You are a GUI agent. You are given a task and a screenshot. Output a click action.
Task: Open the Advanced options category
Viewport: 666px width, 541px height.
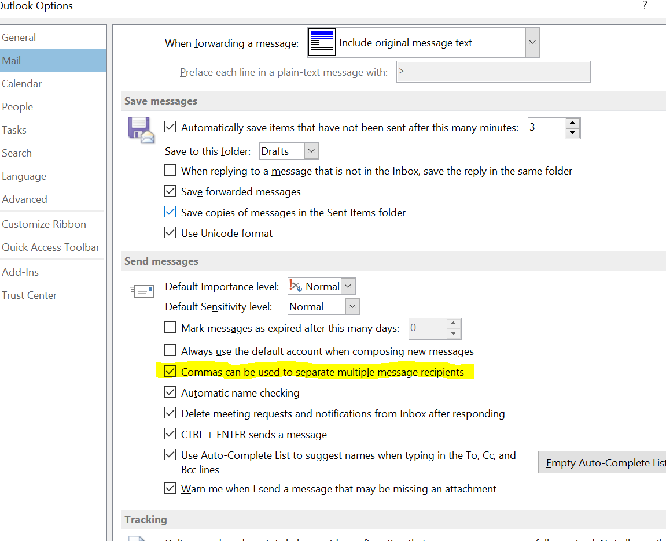tap(53, 199)
